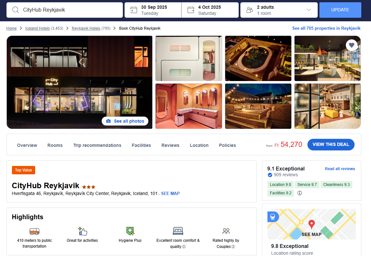Click the Hverfisgata 46 address text
Viewport: 371px width, 256px height.
tap(85, 193)
